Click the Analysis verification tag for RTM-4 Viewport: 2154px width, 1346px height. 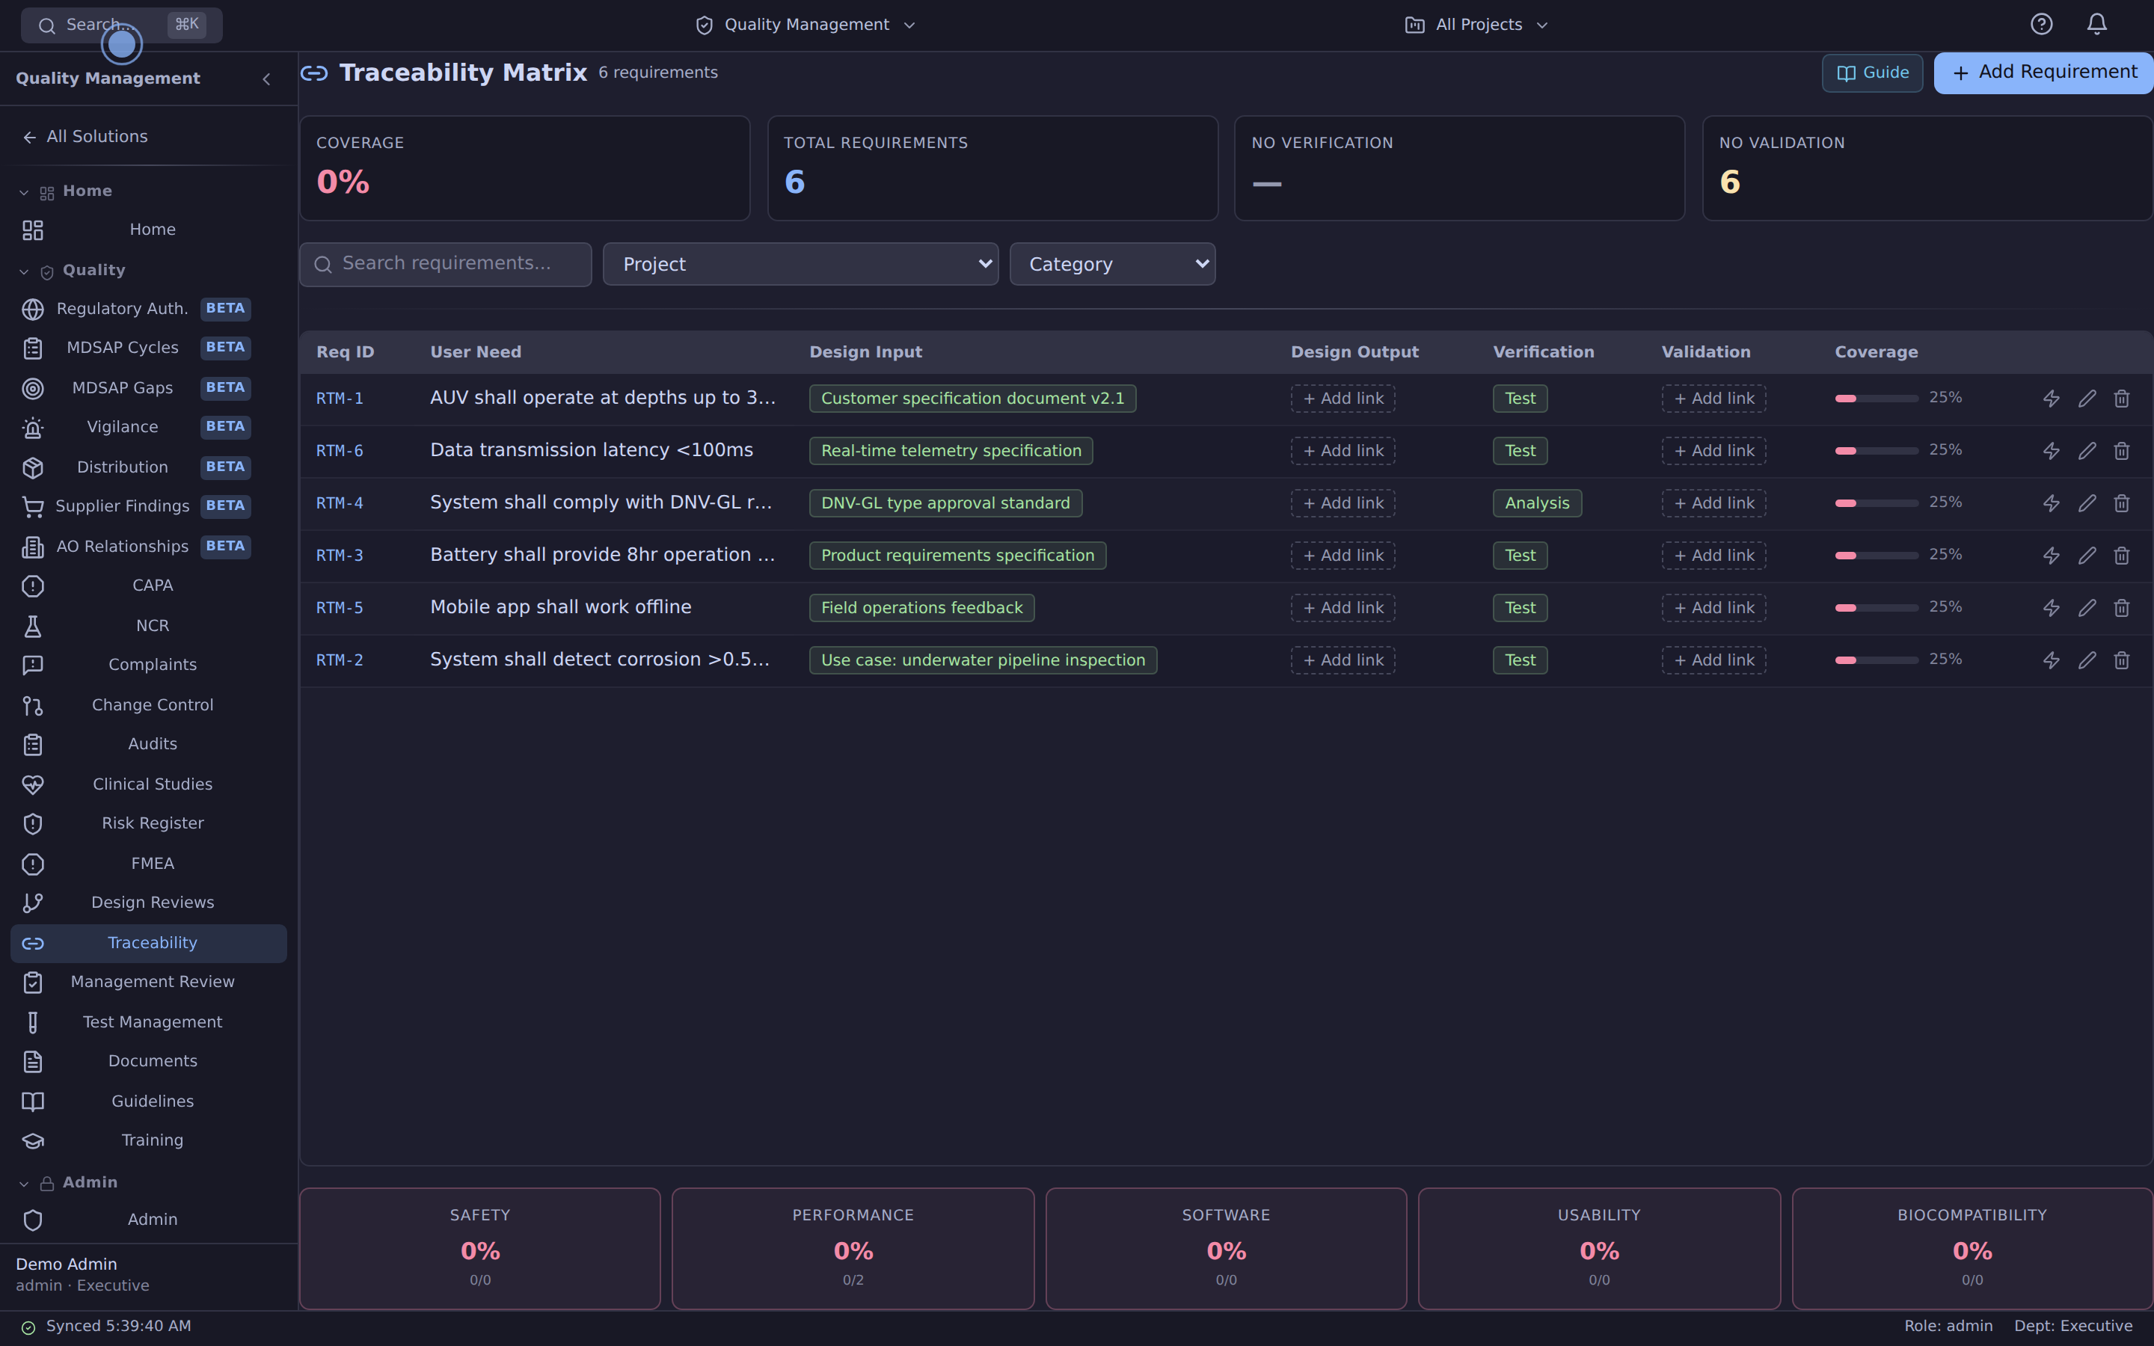(1536, 504)
